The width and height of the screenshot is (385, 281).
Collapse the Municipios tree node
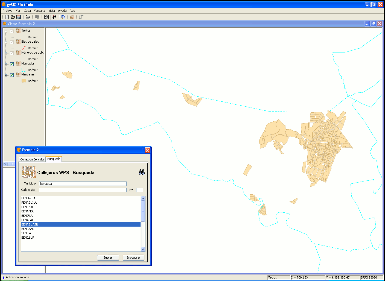point(6,65)
